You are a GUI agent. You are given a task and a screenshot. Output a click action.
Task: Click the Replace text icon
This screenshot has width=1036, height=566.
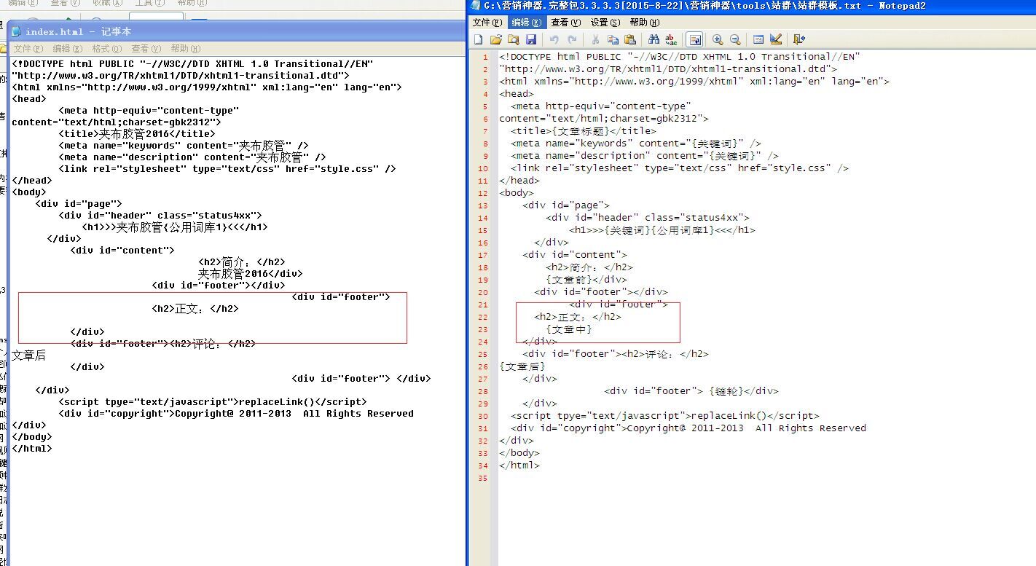(671, 39)
